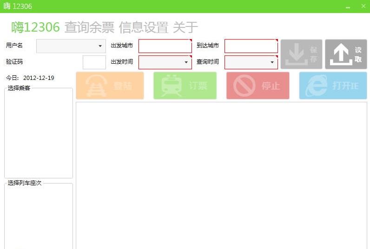370x249 pixels.
Task: Focus the 验证码 captcha input box
Action: (94, 62)
